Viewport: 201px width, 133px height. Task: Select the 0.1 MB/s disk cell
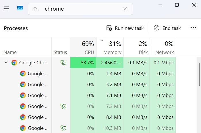point(136,63)
